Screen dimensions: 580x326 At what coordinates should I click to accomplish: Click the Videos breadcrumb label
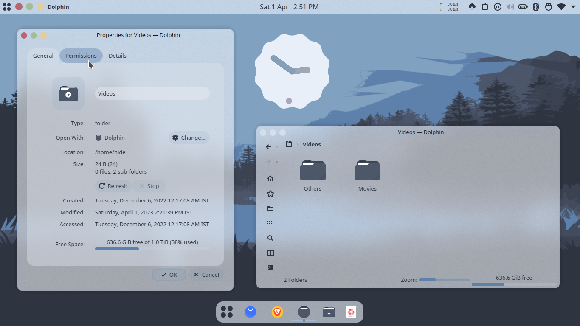pyautogui.click(x=312, y=145)
